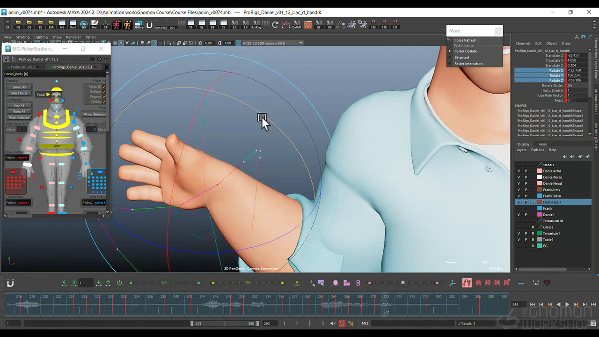Click the RstRng shelf icon
Screen dimensions: 599x337
[256, 24]
